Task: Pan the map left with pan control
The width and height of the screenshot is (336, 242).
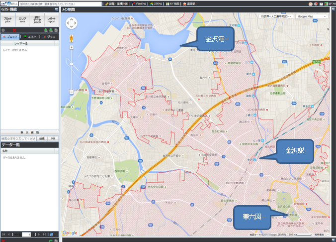Action: (68, 23)
